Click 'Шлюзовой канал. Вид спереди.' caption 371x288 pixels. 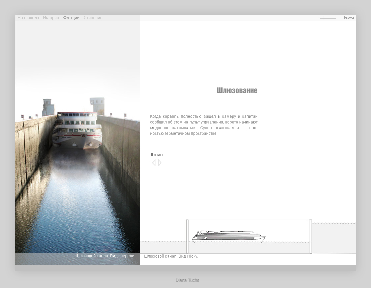coord(105,256)
